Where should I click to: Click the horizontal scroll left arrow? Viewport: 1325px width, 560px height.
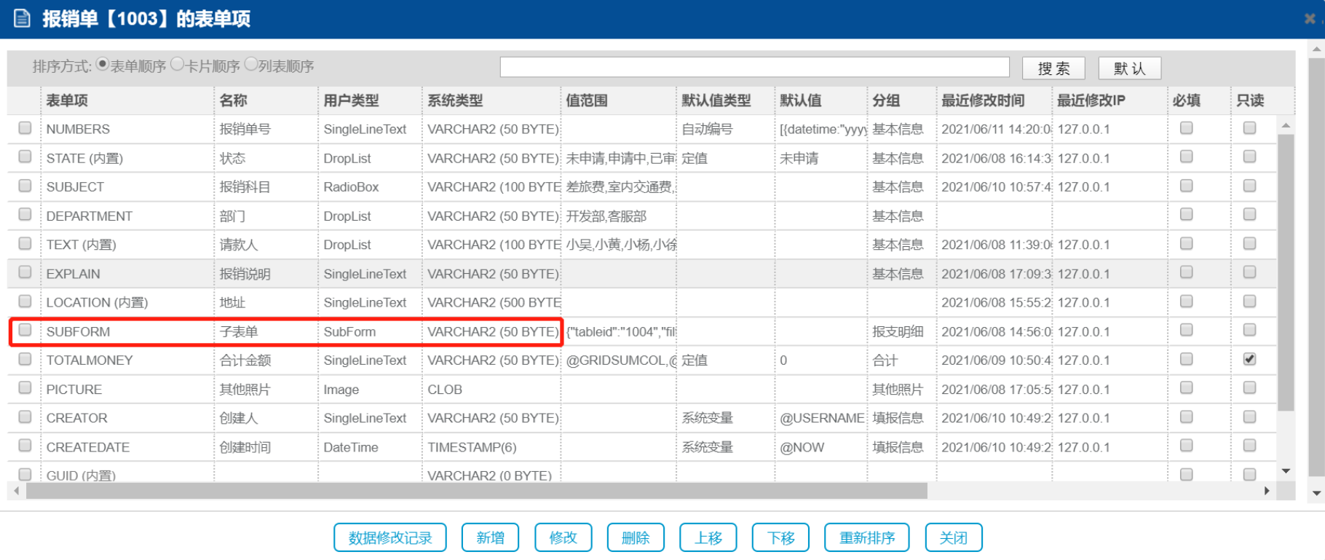pos(17,491)
